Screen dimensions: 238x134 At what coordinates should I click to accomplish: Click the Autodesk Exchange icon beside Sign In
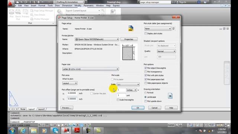pos(199,2)
